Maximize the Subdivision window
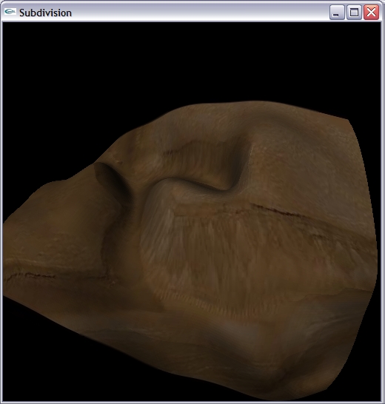The height and width of the screenshot is (404, 385). tap(354, 12)
